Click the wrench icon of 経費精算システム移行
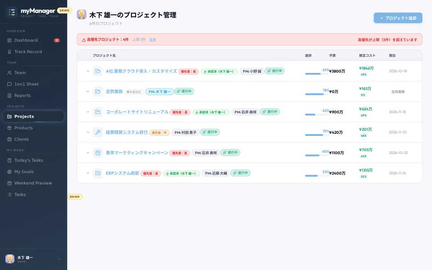Viewport: 432px width, 270px height. click(98, 132)
